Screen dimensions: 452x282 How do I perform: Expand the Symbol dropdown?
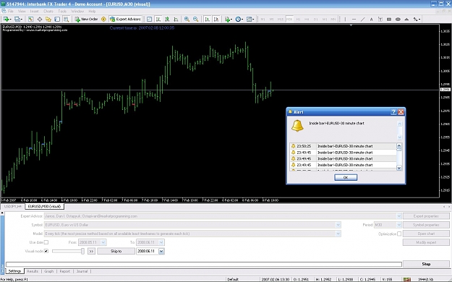338,225
